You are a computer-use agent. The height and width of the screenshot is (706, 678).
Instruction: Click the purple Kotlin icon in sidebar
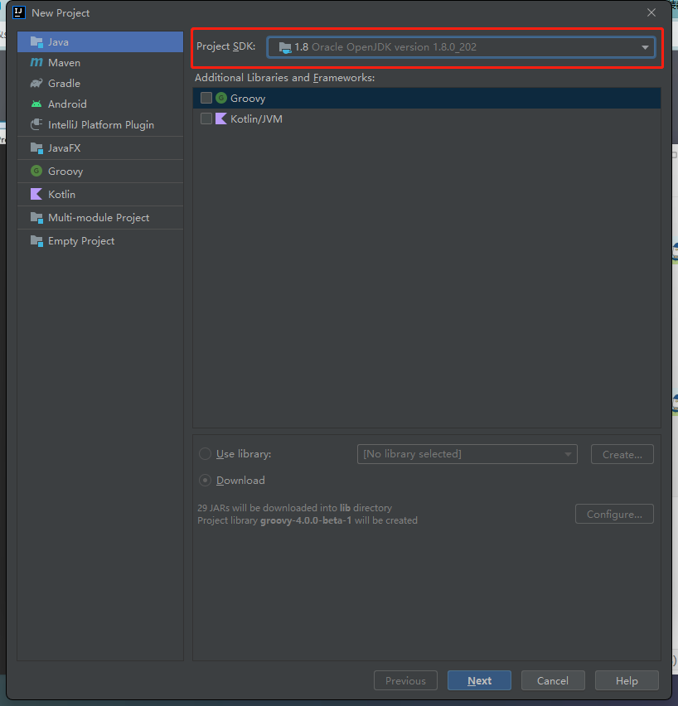click(36, 194)
